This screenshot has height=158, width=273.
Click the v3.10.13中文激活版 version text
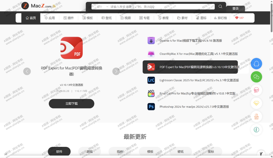coord(72,85)
